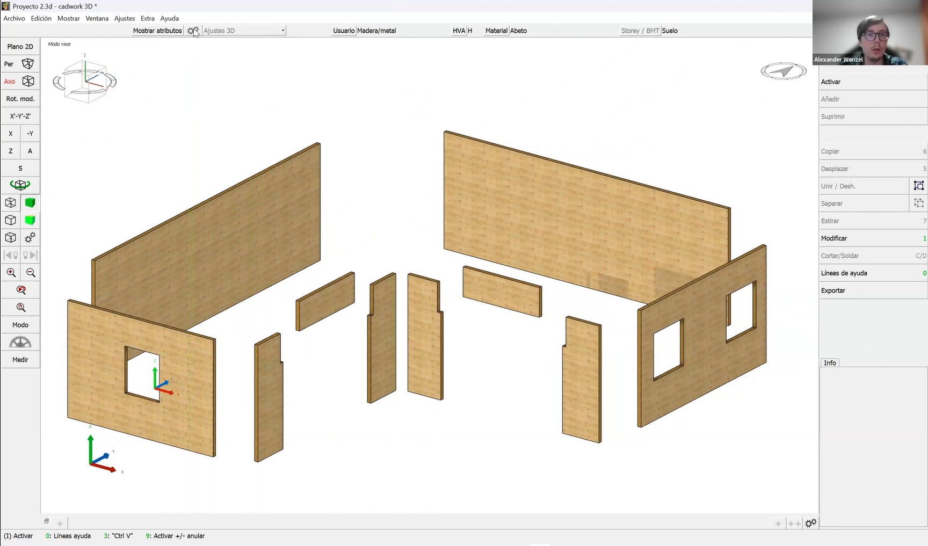Click the gear icon beside Mostrar atributos

pyautogui.click(x=193, y=31)
